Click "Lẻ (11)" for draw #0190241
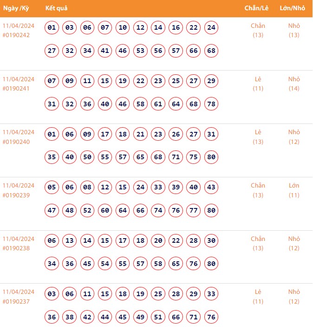 258,84
